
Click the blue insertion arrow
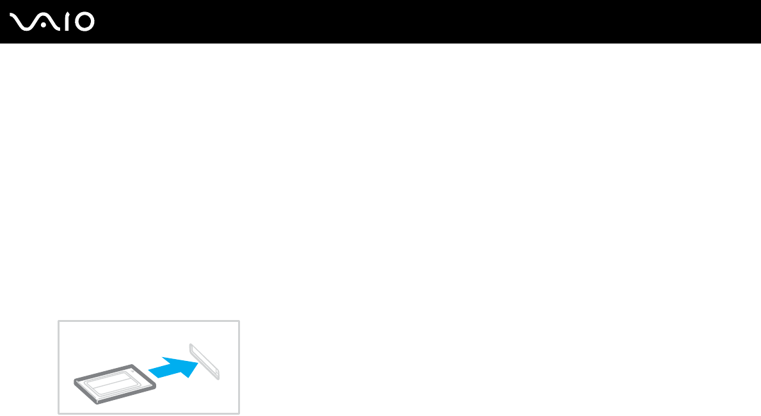pyautogui.click(x=173, y=367)
